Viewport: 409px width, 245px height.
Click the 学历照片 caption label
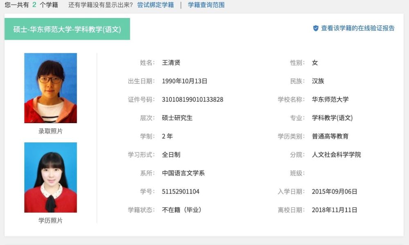(51, 220)
